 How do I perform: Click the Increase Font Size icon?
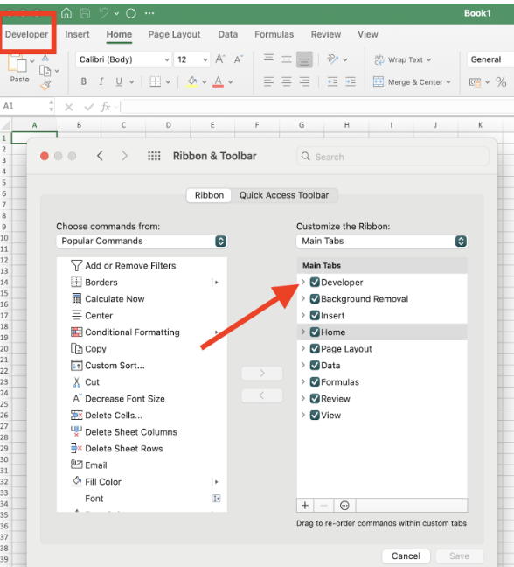[220, 59]
